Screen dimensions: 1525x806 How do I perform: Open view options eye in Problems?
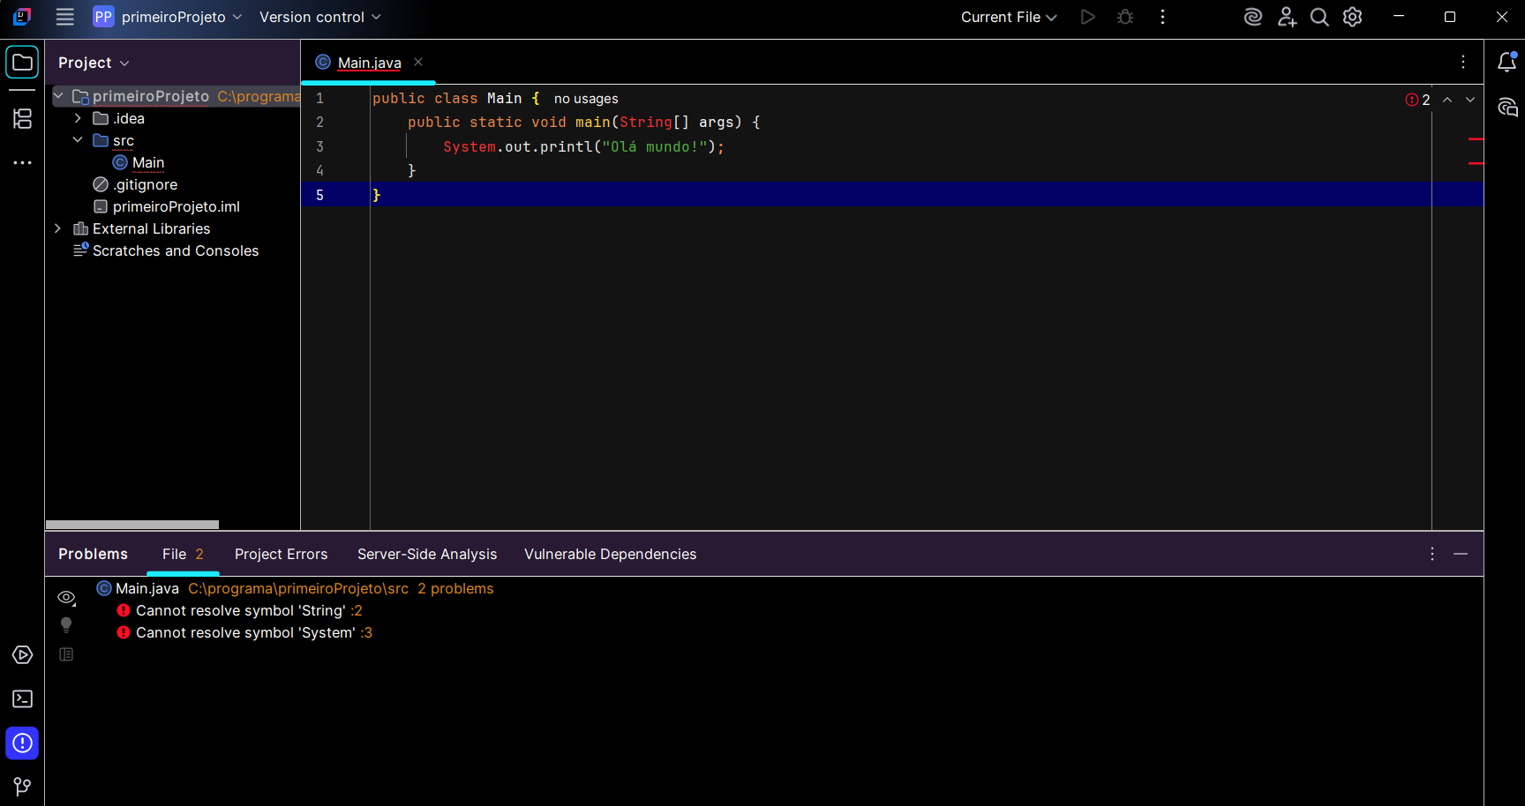pos(66,598)
